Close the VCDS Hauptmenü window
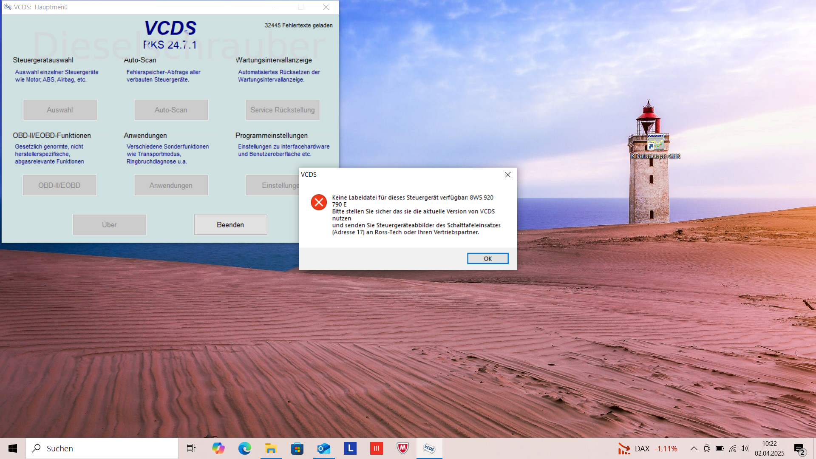Image resolution: width=816 pixels, height=459 pixels. (x=326, y=7)
